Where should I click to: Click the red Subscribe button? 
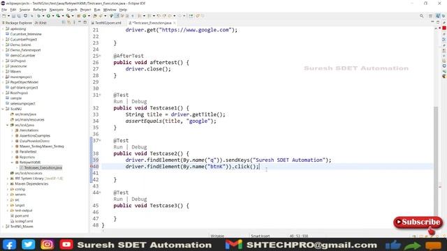(418, 222)
